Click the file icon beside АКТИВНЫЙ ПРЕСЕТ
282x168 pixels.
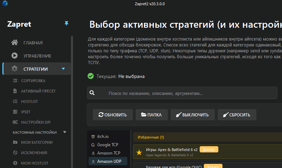coord(15,91)
